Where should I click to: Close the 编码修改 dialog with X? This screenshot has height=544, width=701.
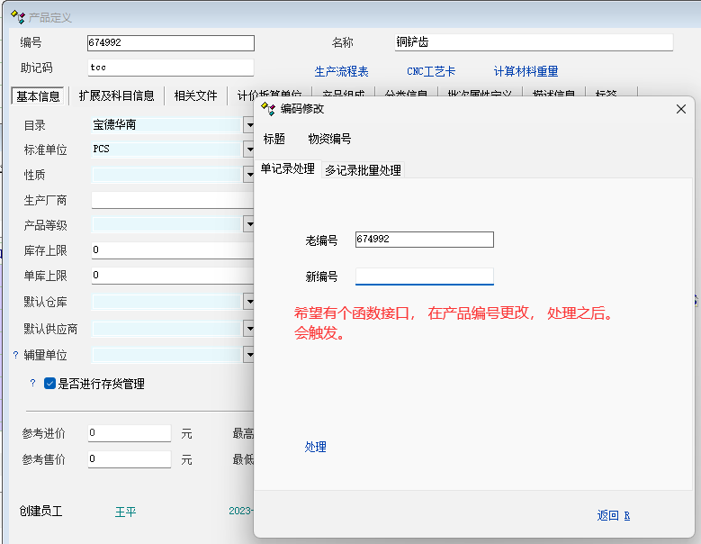(x=680, y=109)
